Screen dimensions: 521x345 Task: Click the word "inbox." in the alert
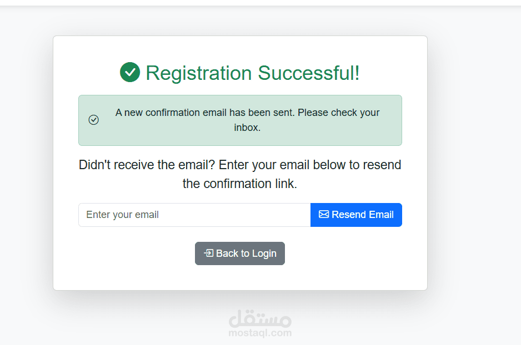[x=247, y=128]
